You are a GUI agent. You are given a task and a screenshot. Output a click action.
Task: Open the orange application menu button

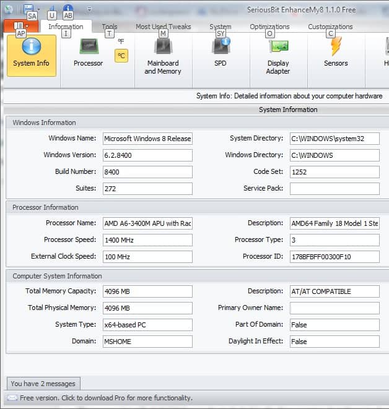tap(21, 26)
